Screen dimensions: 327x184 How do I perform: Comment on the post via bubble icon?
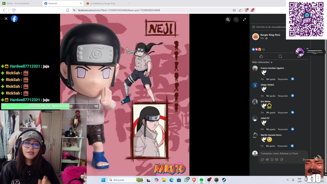(x=280, y=56)
